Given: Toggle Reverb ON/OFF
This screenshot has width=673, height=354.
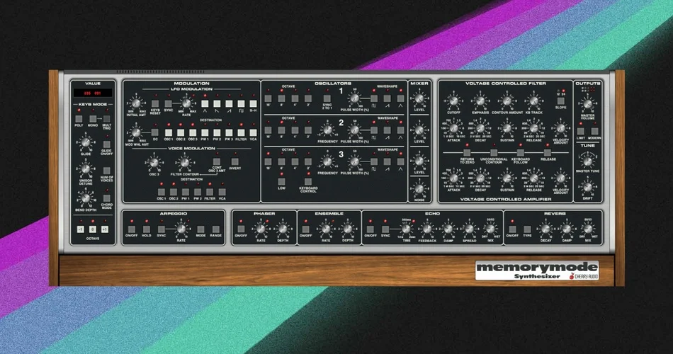Looking at the screenshot, I should pyautogui.click(x=512, y=229).
